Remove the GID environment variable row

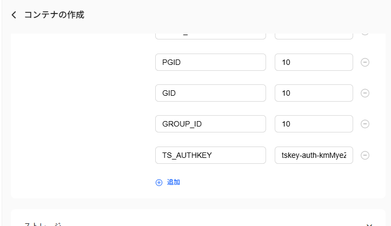coord(365,93)
